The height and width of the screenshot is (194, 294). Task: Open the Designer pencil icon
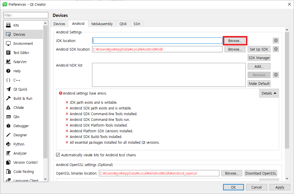click(8, 135)
